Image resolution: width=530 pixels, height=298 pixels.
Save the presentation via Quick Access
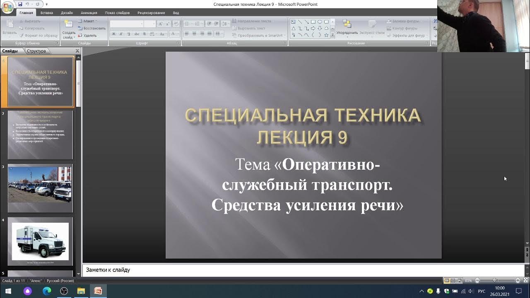pyautogui.click(x=19, y=4)
